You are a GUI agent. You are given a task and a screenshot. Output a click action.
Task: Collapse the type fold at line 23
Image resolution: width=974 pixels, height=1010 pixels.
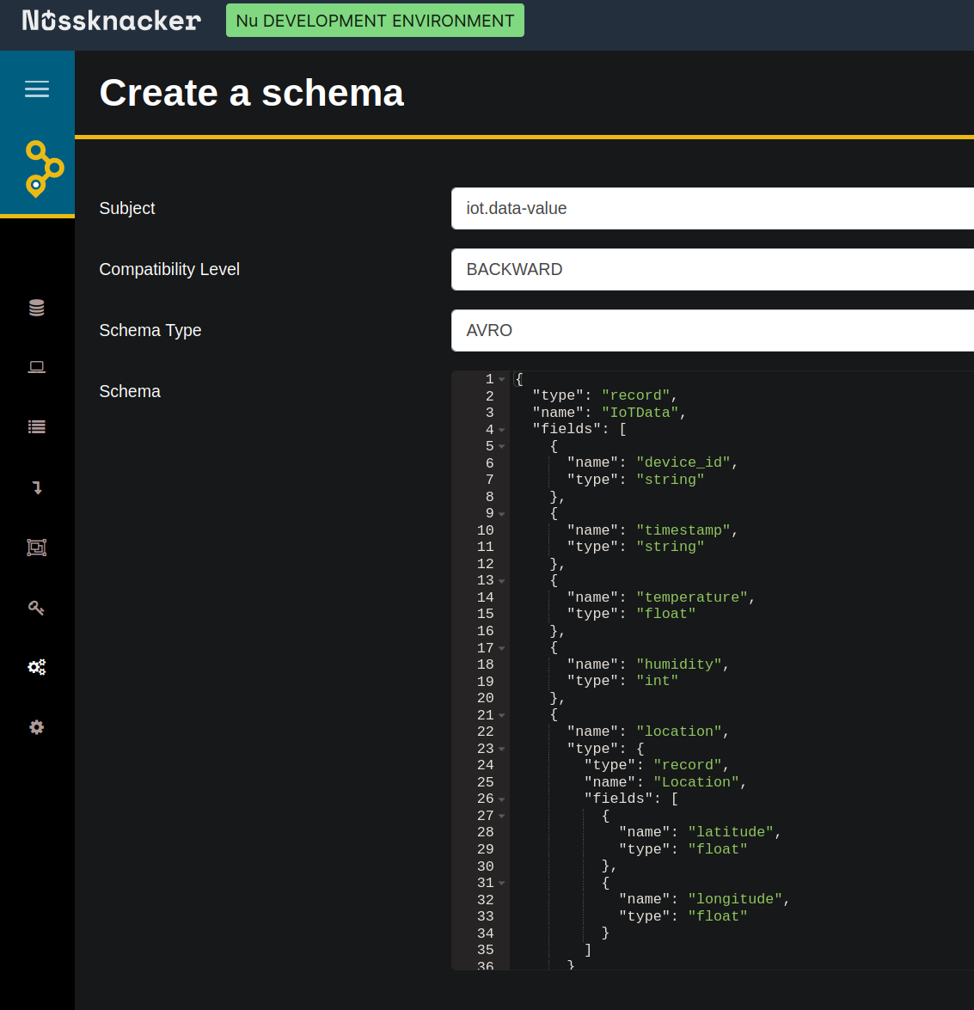(x=502, y=750)
